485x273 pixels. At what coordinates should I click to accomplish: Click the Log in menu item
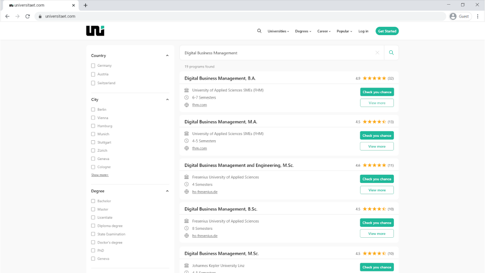tap(363, 31)
